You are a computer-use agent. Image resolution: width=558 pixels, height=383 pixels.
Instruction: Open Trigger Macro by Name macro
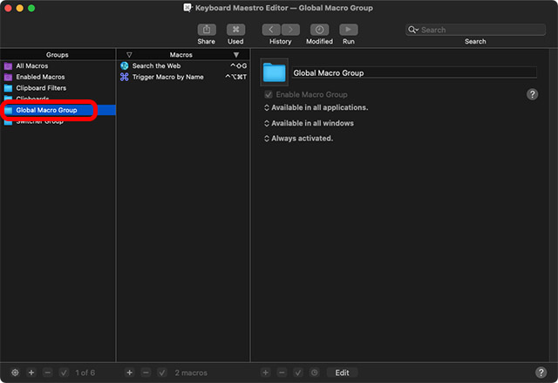point(183,77)
